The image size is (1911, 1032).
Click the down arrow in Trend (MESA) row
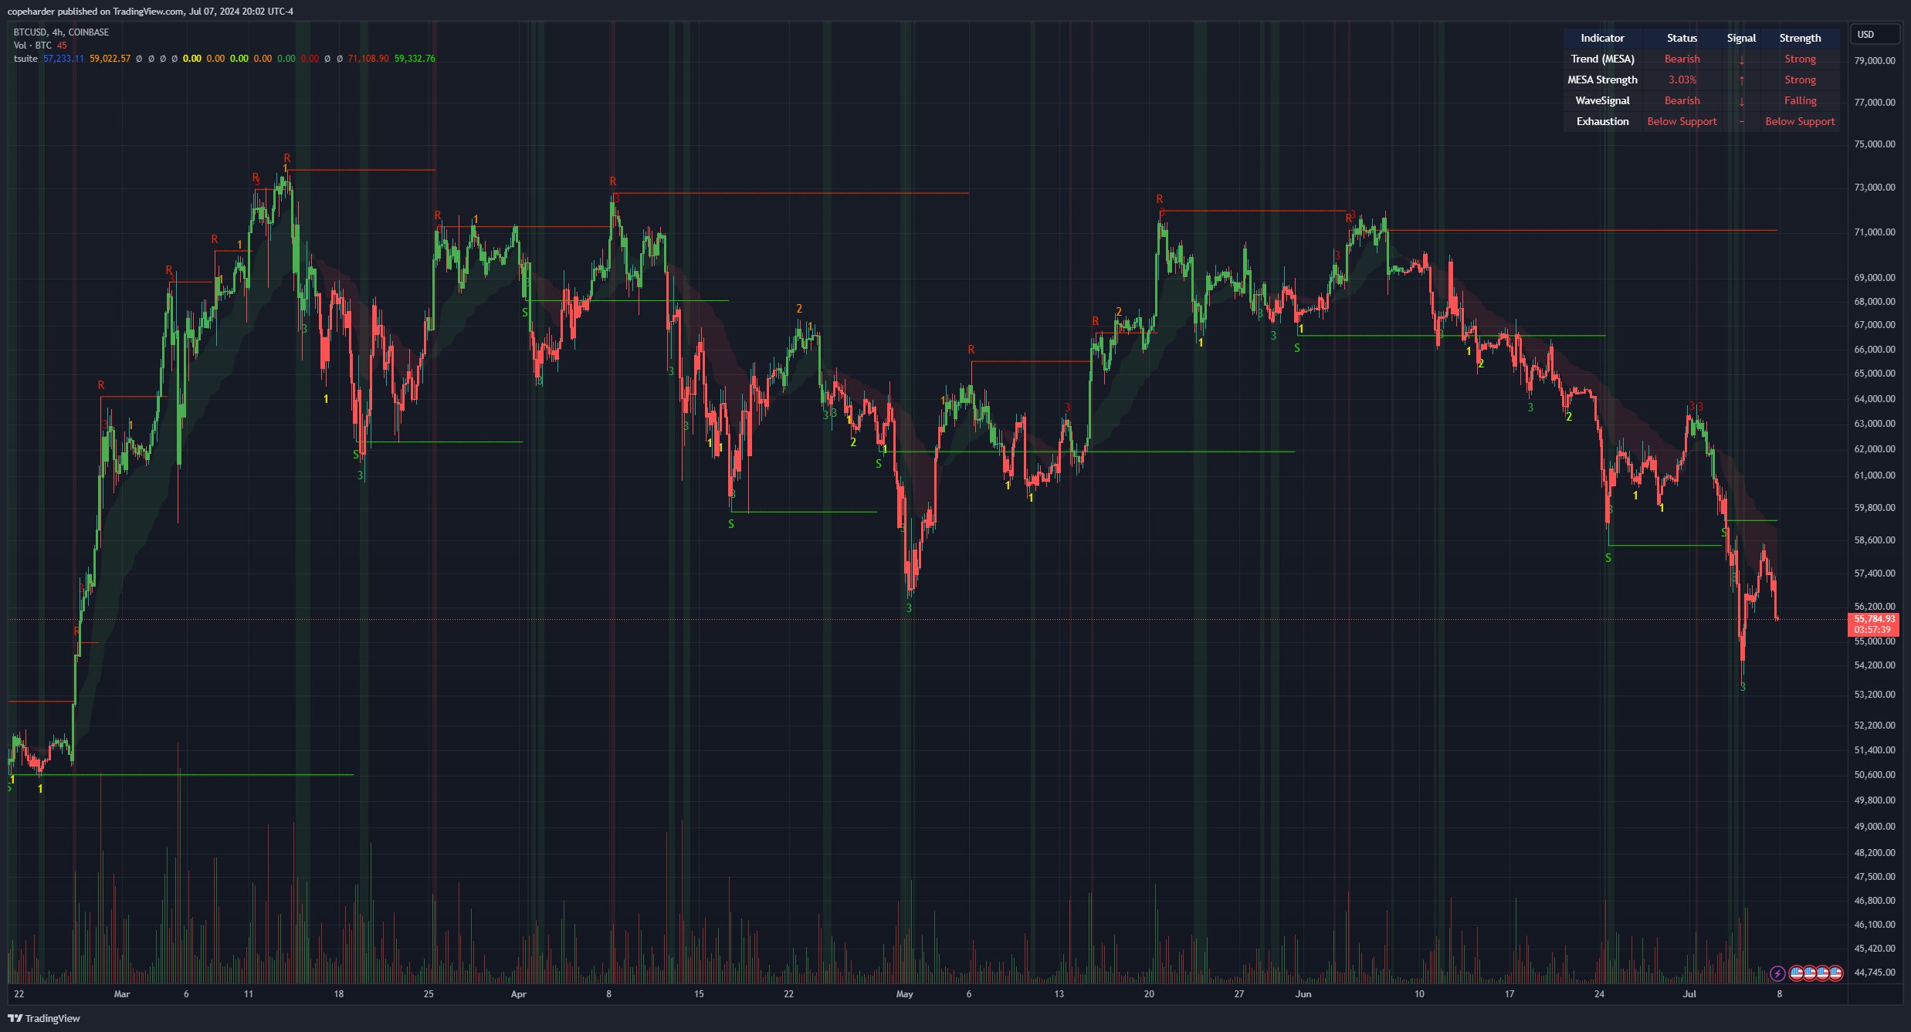[1741, 59]
